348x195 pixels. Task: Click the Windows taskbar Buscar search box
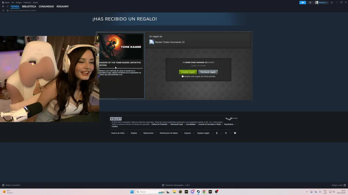point(150,192)
